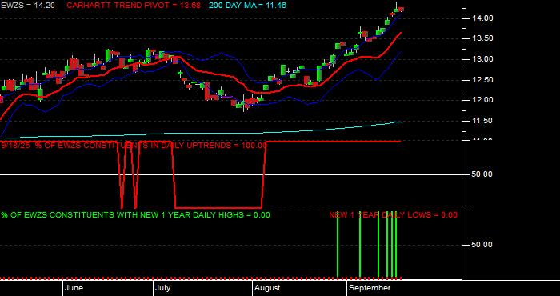Select the NEW 1 YEAR DAILY HIGHS = 0.00 text
The height and width of the screenshot is (296, 560).
[x=205, y=215]
